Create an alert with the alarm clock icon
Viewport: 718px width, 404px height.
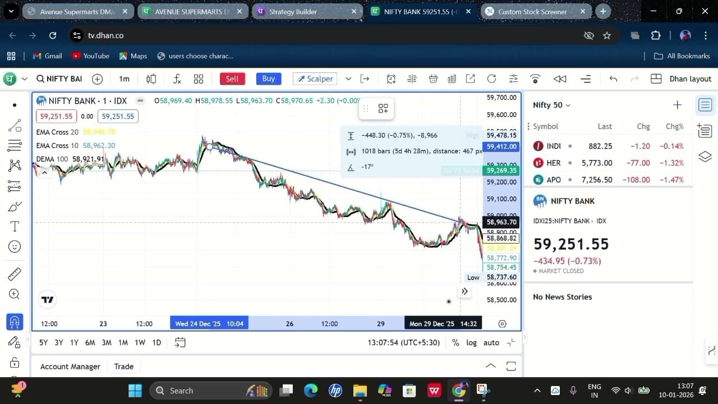(391, 79)
